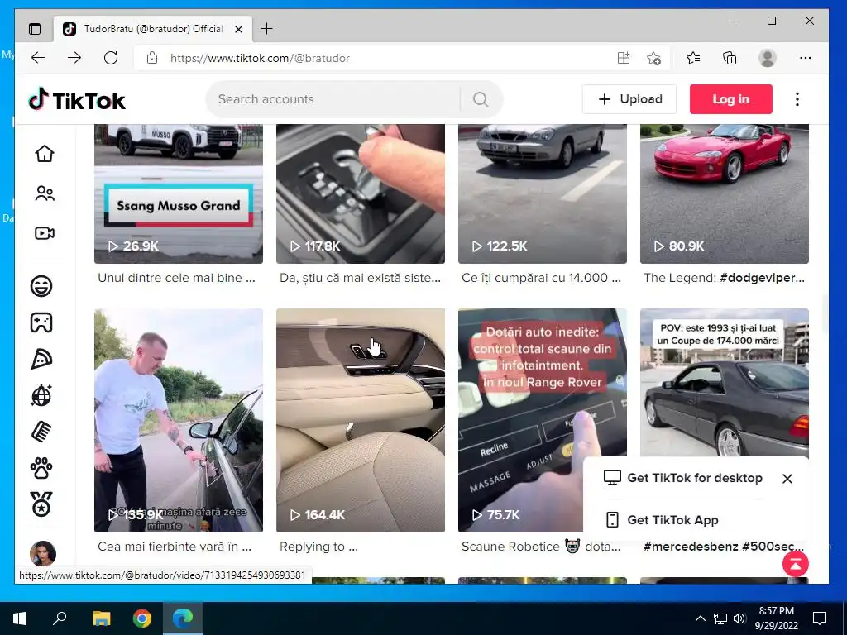Open the gaming controller category icon

click(x=41, y=322)
